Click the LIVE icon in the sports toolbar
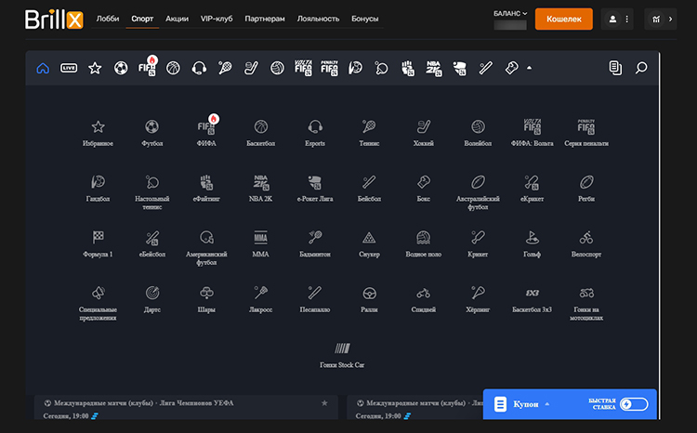This screenshot has width=697, height=433. click(69, 68)
